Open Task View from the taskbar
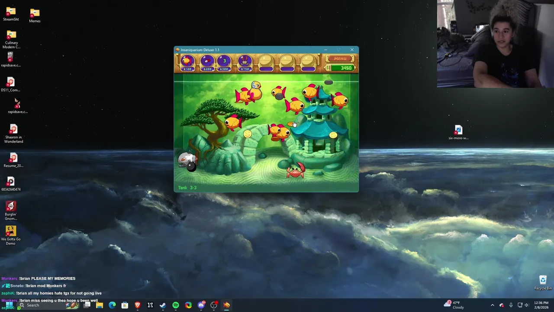Image resolution: width=554 pixels, height=312 pixels. pyautogui.click(x=87, y=305)
